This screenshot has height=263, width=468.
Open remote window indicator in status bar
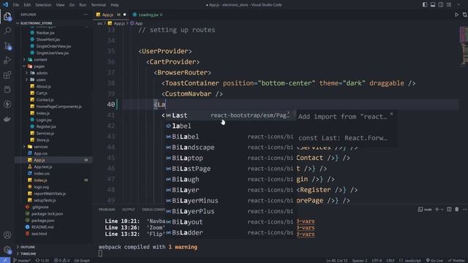click(5, 260)
